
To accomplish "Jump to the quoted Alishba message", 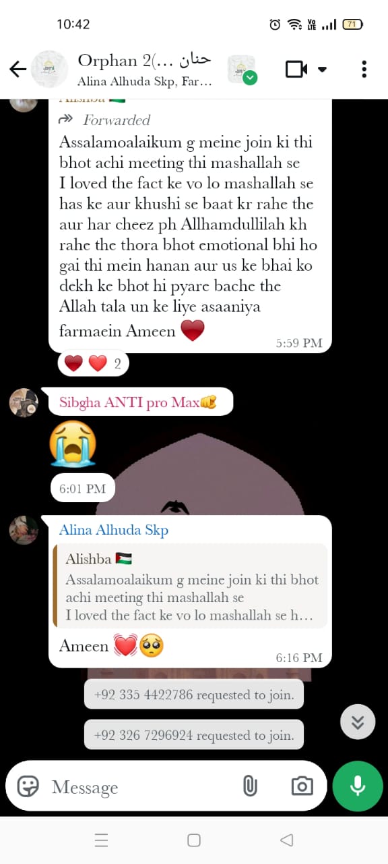I will tap(191, 586).
